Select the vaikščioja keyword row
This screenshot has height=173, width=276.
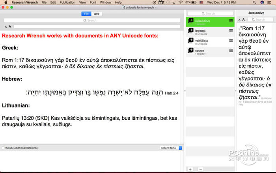pyautogui.click(x=210, y=42)
